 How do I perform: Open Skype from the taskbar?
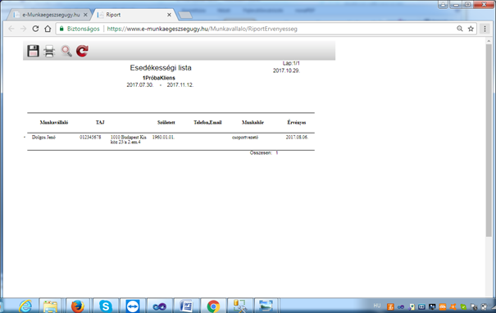105,306
